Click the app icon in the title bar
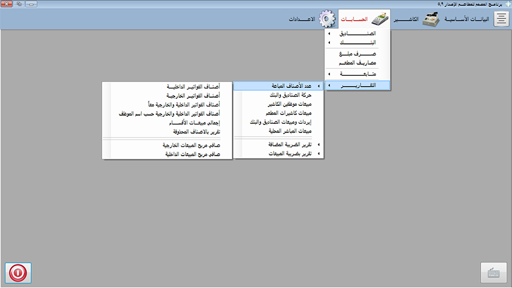Viewport: 512px width, 288px height. point(506,3)
